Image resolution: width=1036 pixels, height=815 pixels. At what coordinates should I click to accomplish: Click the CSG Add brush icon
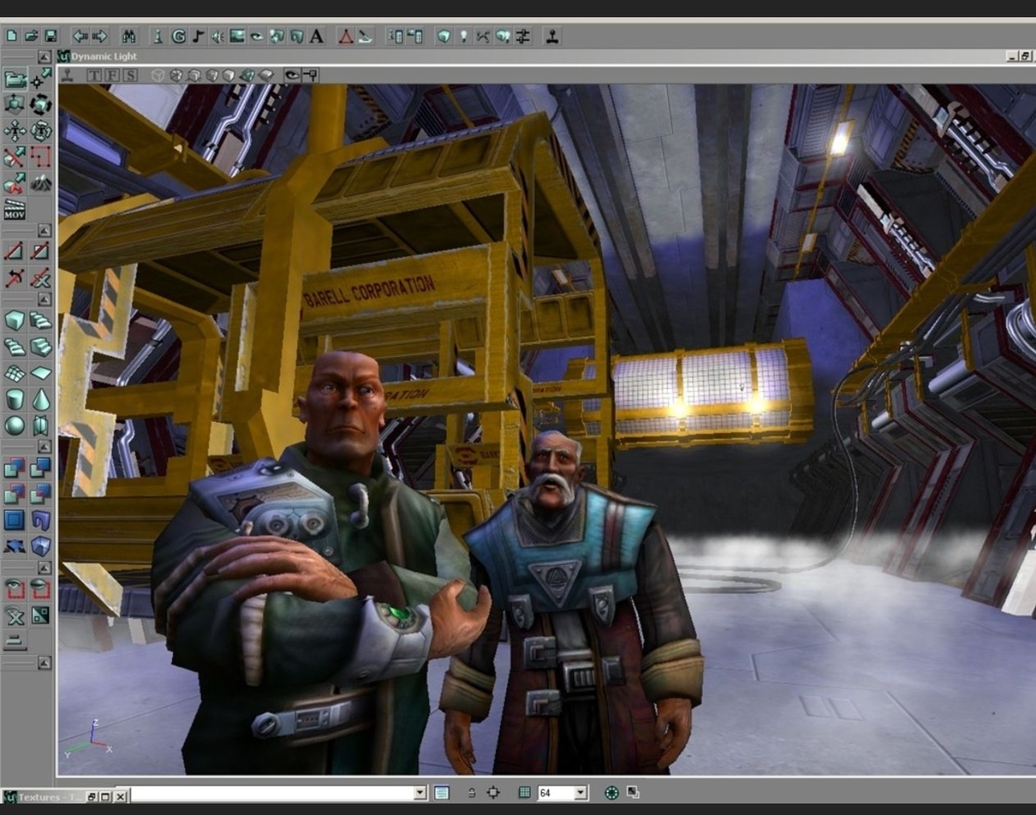(14, 468)
